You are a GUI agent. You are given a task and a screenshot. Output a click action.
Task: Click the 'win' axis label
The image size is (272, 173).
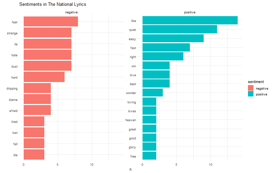click(134, 66)
